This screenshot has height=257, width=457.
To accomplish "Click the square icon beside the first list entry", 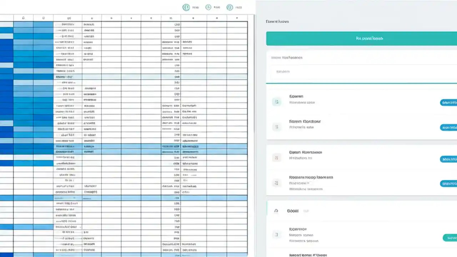I will (x=276, y=102).
